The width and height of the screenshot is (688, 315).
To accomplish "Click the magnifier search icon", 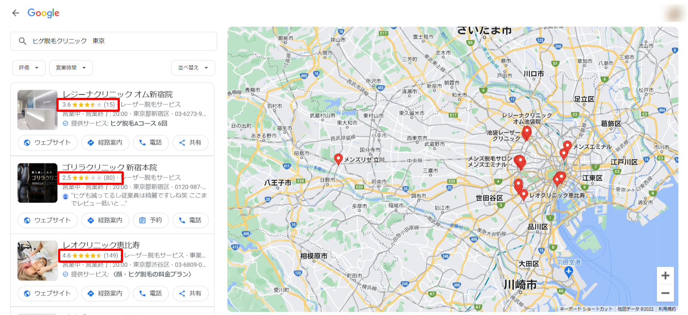I will point(22,41).
